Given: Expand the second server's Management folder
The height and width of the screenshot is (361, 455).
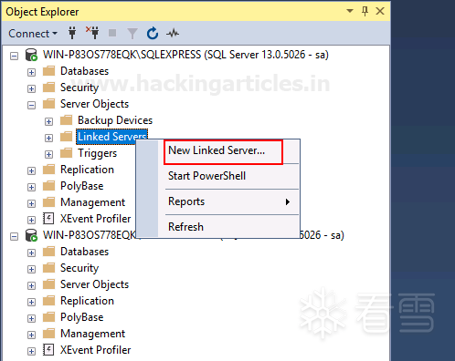Looking at the screenshot, I should click(x=31, y=335).
